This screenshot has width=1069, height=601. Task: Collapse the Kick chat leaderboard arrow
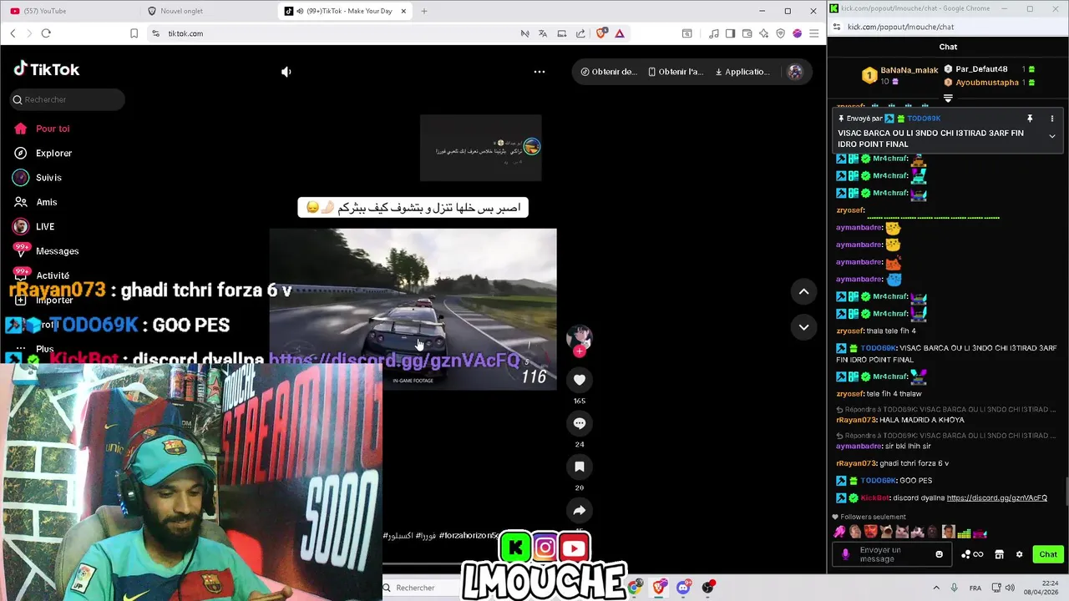pos(948,98)
